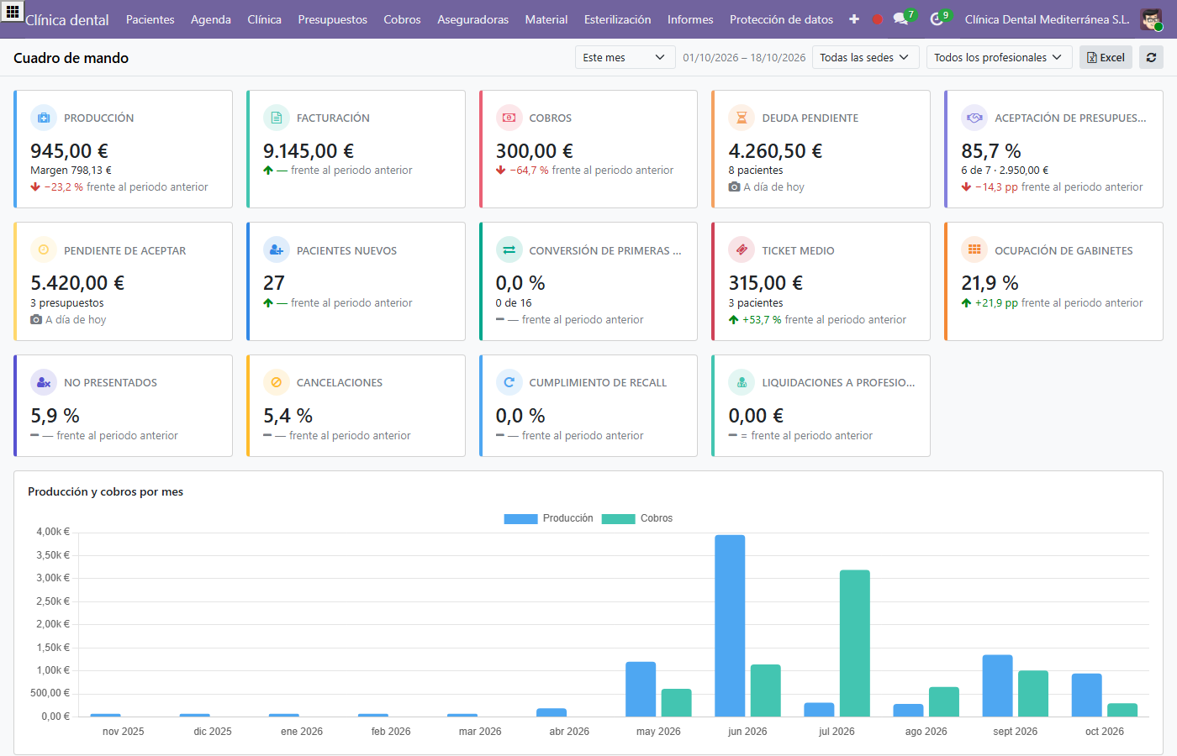Click the Deuda pendiente value 4.260,50 €
This screenshot has height=756, width=1177.
(x=775, y=151)
